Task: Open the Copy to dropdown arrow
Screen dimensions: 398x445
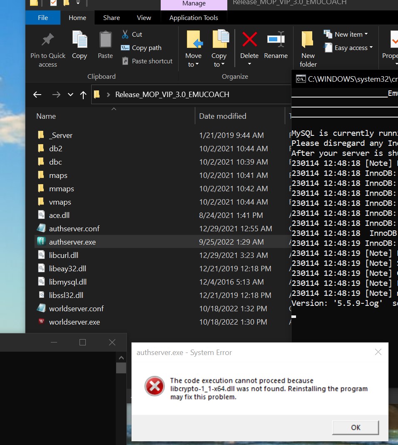Action: (223, 65)
